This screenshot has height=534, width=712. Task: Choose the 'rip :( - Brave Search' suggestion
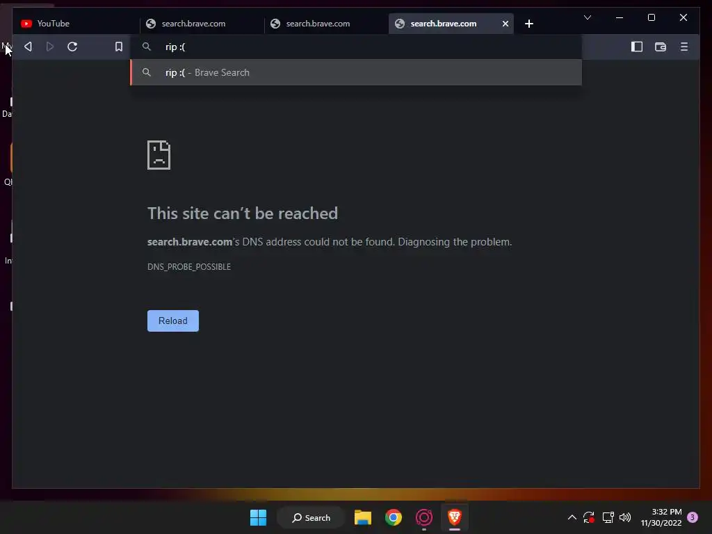pyautogui.click(x=355, y=72)
